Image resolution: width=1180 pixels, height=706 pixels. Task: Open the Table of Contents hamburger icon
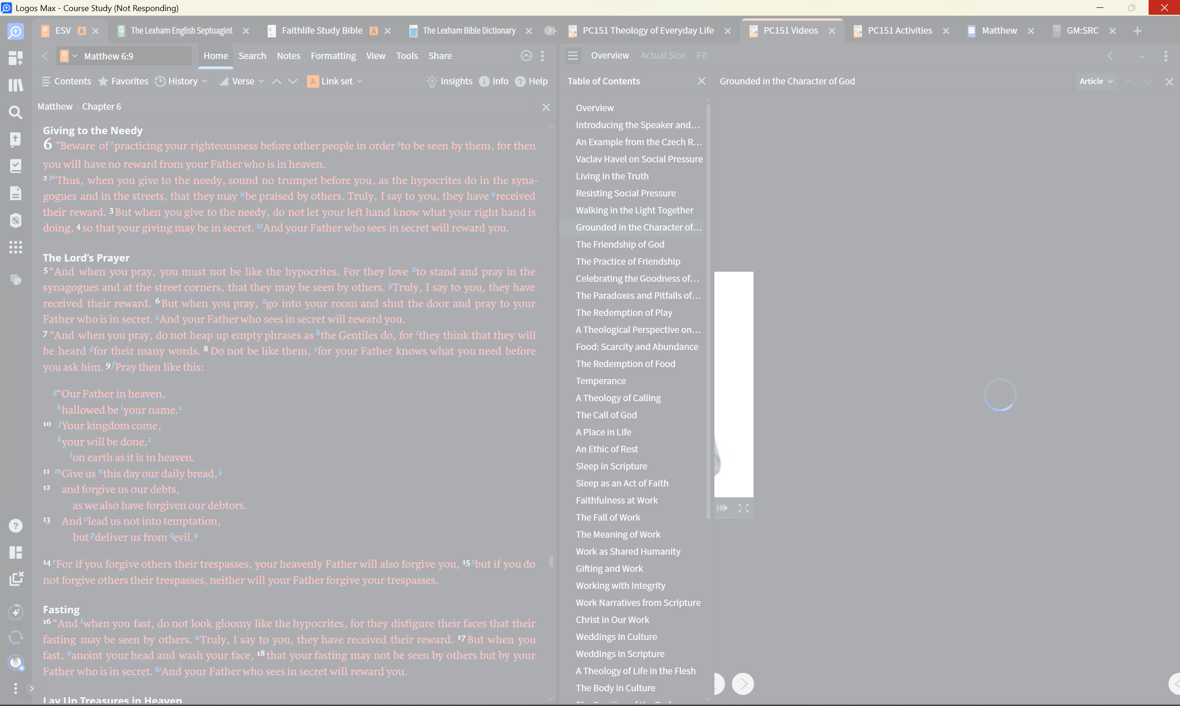573,56
